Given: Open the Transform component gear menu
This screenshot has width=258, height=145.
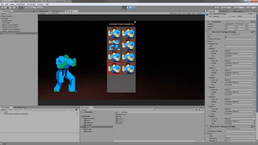Looking at the screenshot, I should click(254, 22).
